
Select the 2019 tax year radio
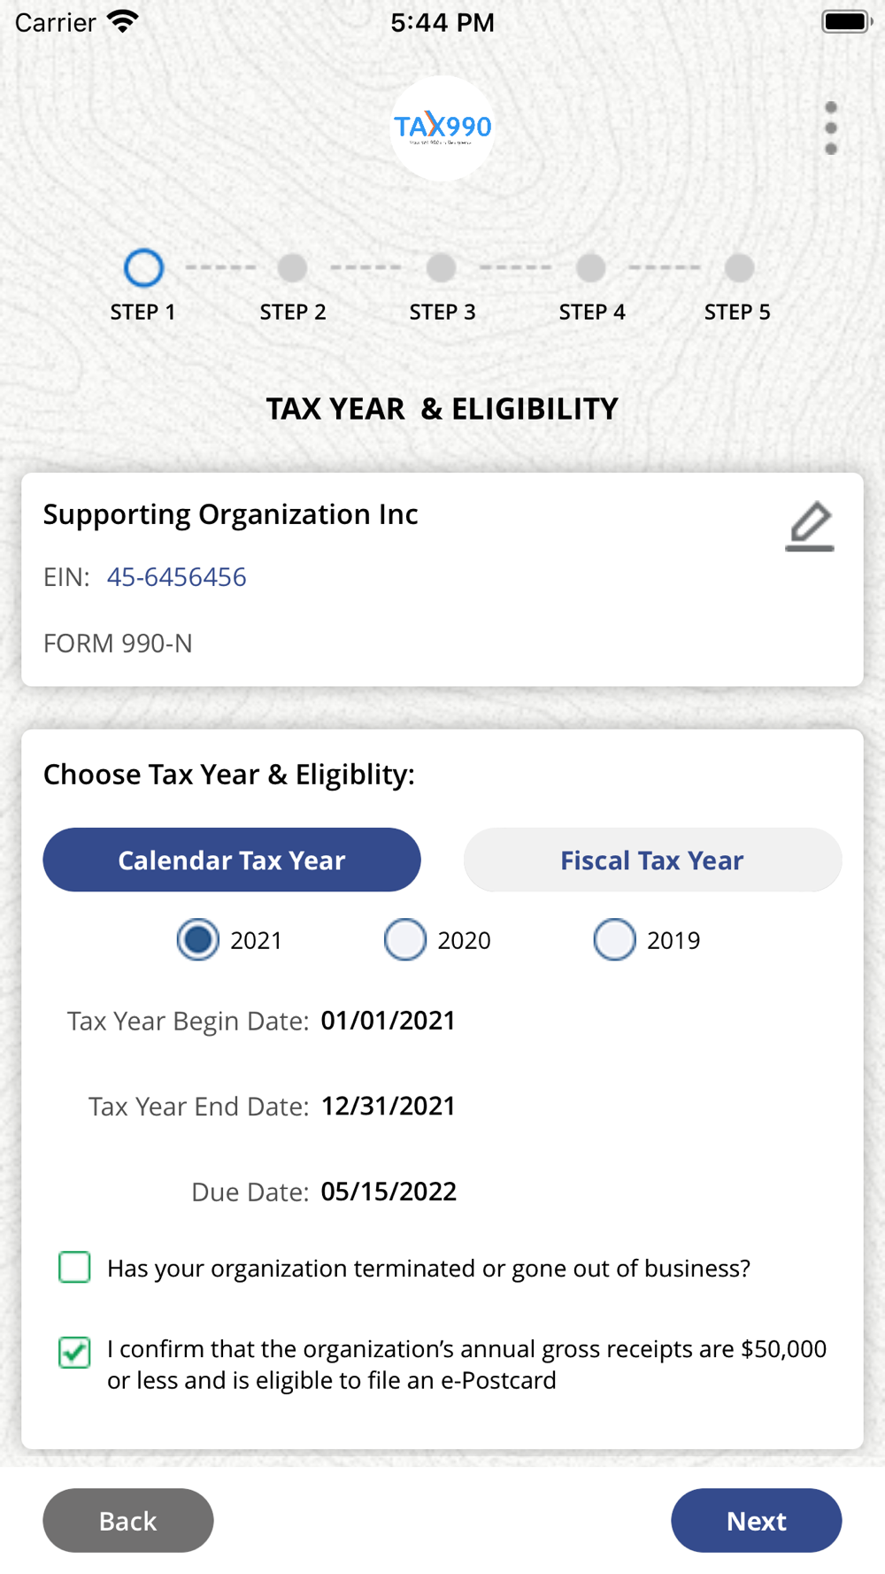click(x=614, y=939)
